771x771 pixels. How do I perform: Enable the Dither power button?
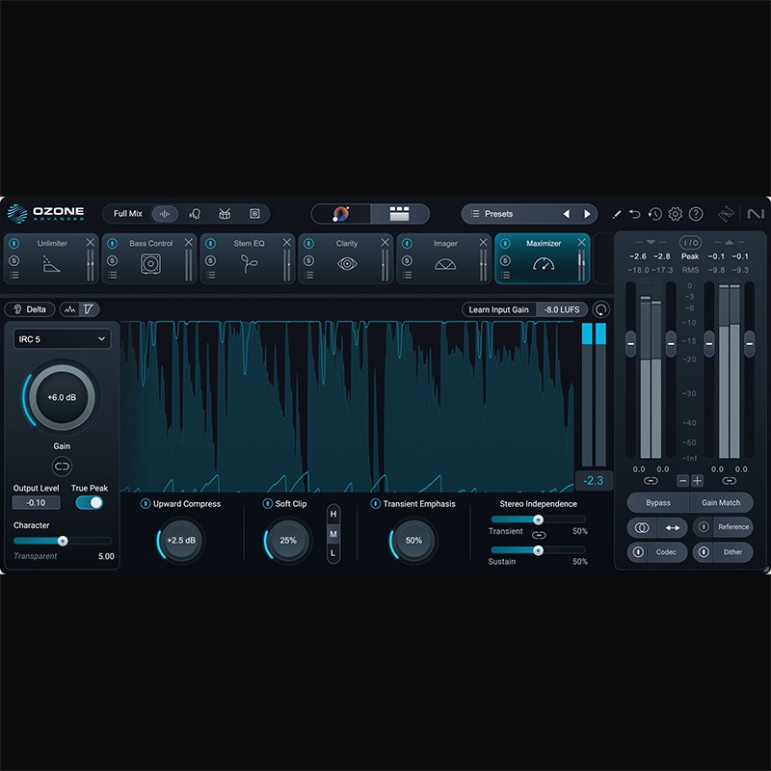click(704, 552)
